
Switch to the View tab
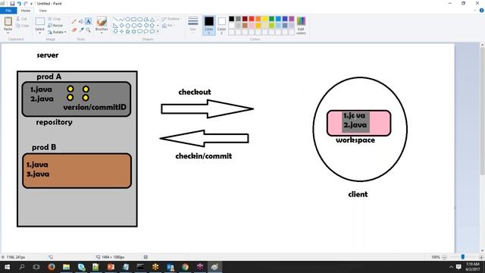[42, 11]
